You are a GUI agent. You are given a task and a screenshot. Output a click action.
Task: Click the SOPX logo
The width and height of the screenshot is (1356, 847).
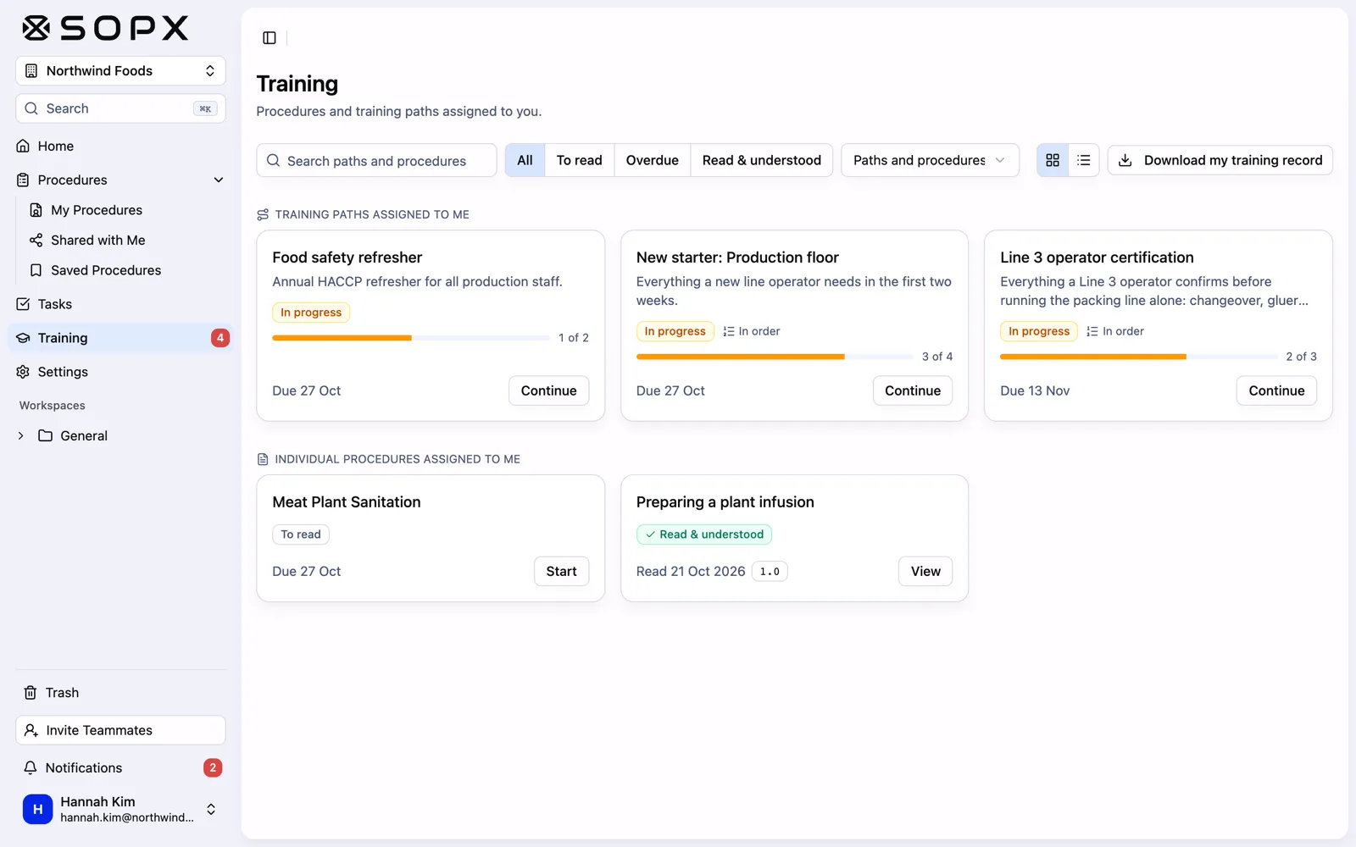(105, 28)
